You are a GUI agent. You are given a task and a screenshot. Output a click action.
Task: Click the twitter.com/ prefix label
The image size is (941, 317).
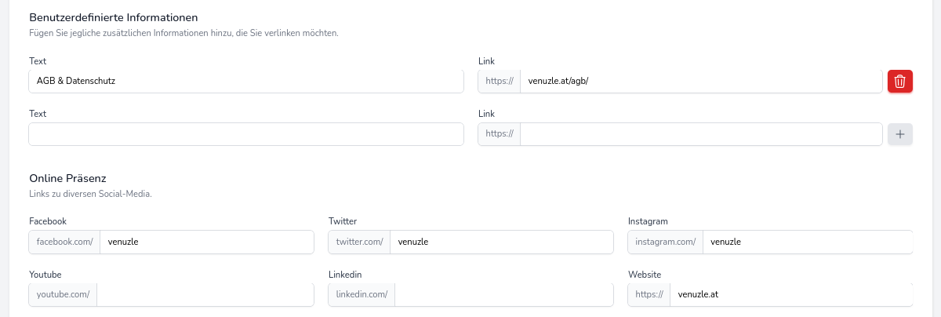359,242
